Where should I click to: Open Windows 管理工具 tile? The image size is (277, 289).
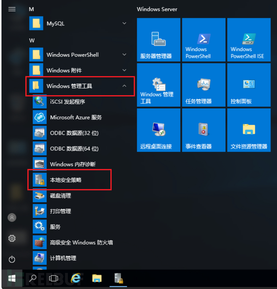[159, 85]
